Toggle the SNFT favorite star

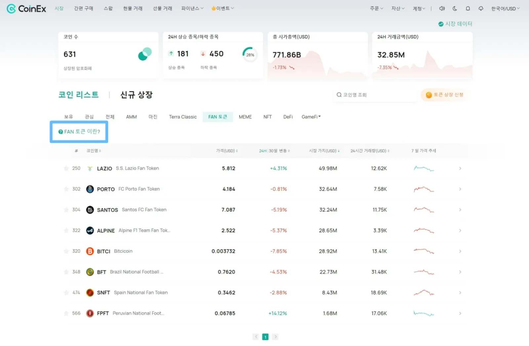tap(66, 292)
